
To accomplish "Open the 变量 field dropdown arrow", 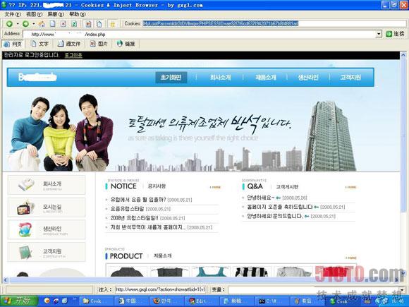I will (403, 290).
